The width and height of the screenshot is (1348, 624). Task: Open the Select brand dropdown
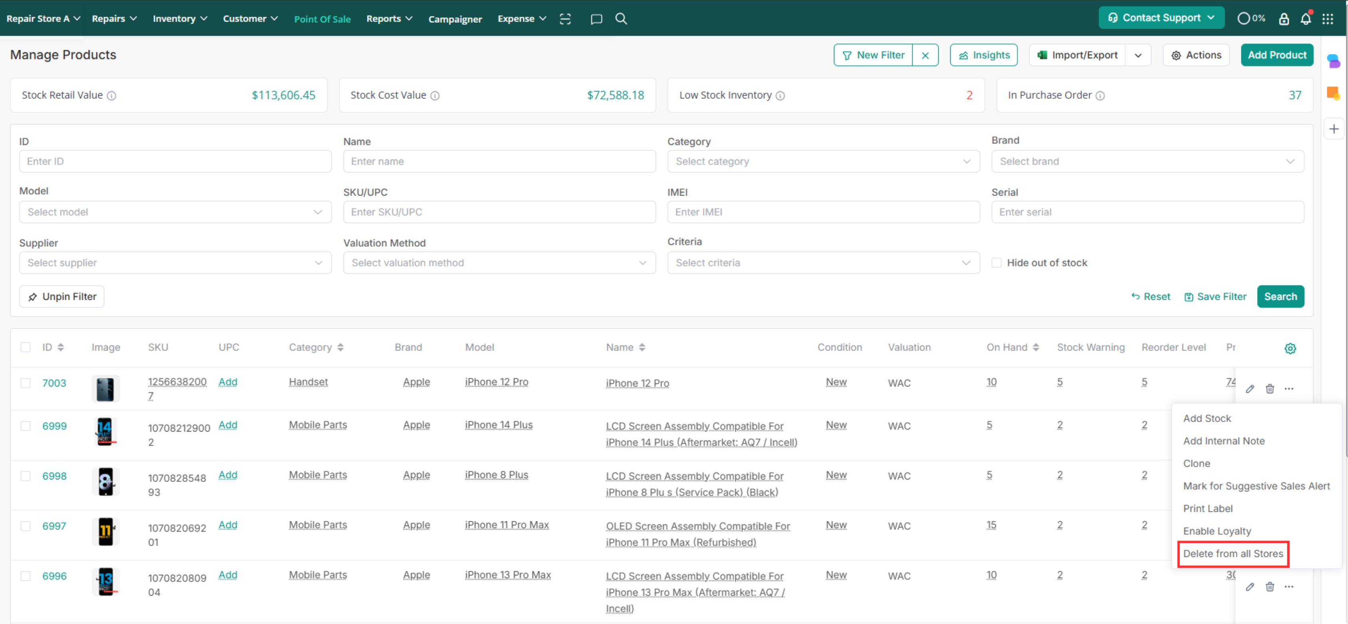tap(1147, 161)
